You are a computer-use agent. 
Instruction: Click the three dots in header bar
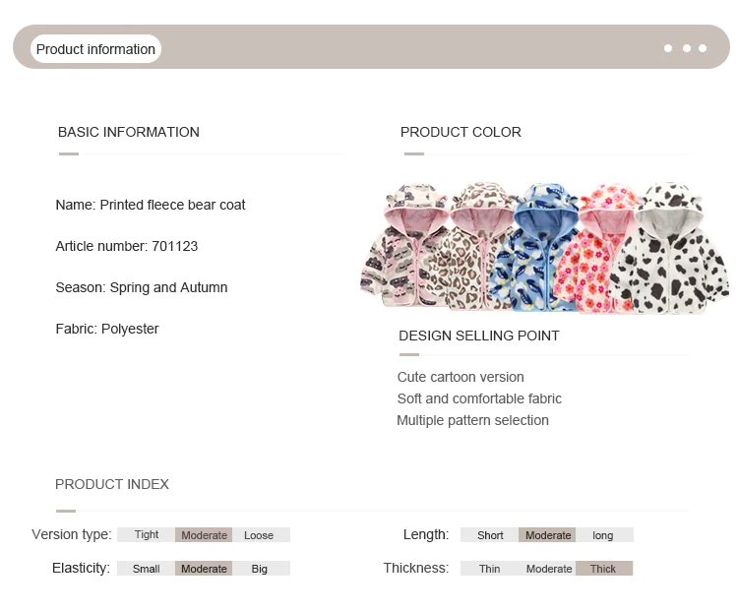click(685, 48)
